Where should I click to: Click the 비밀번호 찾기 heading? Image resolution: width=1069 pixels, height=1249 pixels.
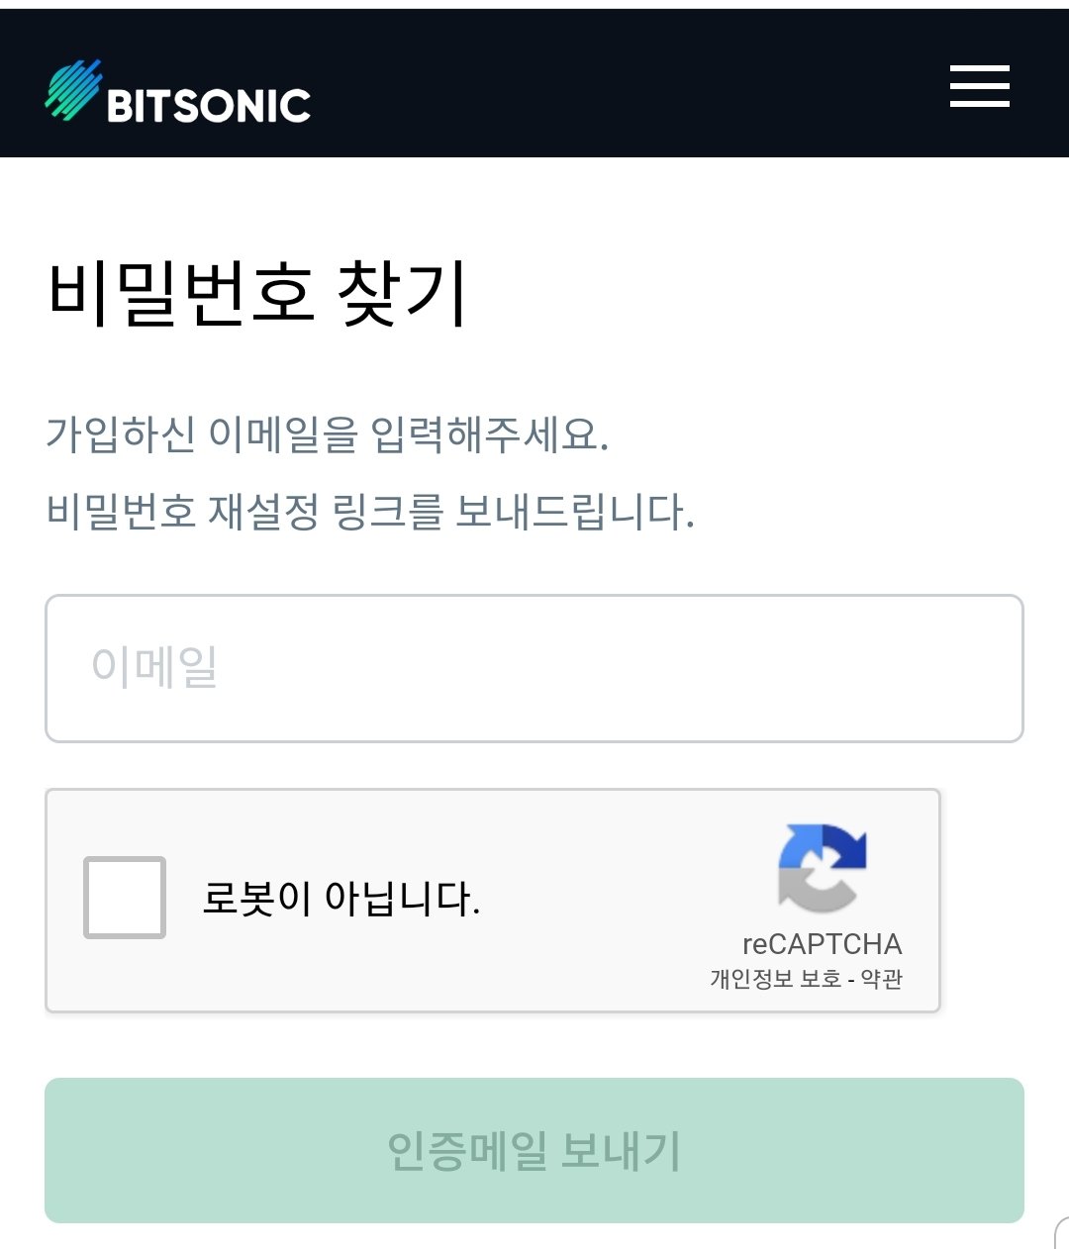[257, 293]
